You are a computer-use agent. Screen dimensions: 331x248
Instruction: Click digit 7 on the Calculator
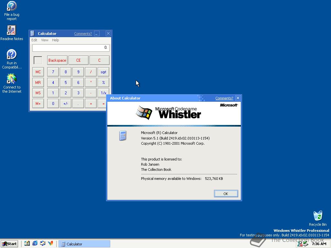[x=53, y=72]
